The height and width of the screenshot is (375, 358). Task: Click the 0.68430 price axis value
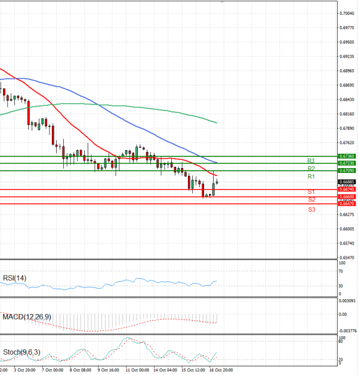[347, 100]
